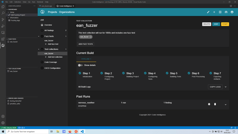Viewport: 238px width, 134px height.
Task: Open the Search view in activity bar
Action: (3, 13)
